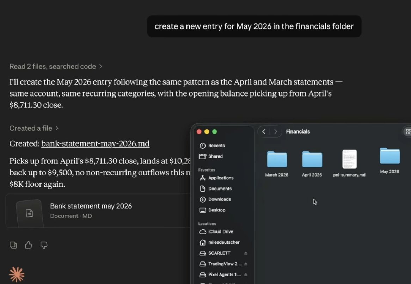Eject the SCARLETT drive
The width and height of the screenshot is (411, 284).
[x=246, y=253]
